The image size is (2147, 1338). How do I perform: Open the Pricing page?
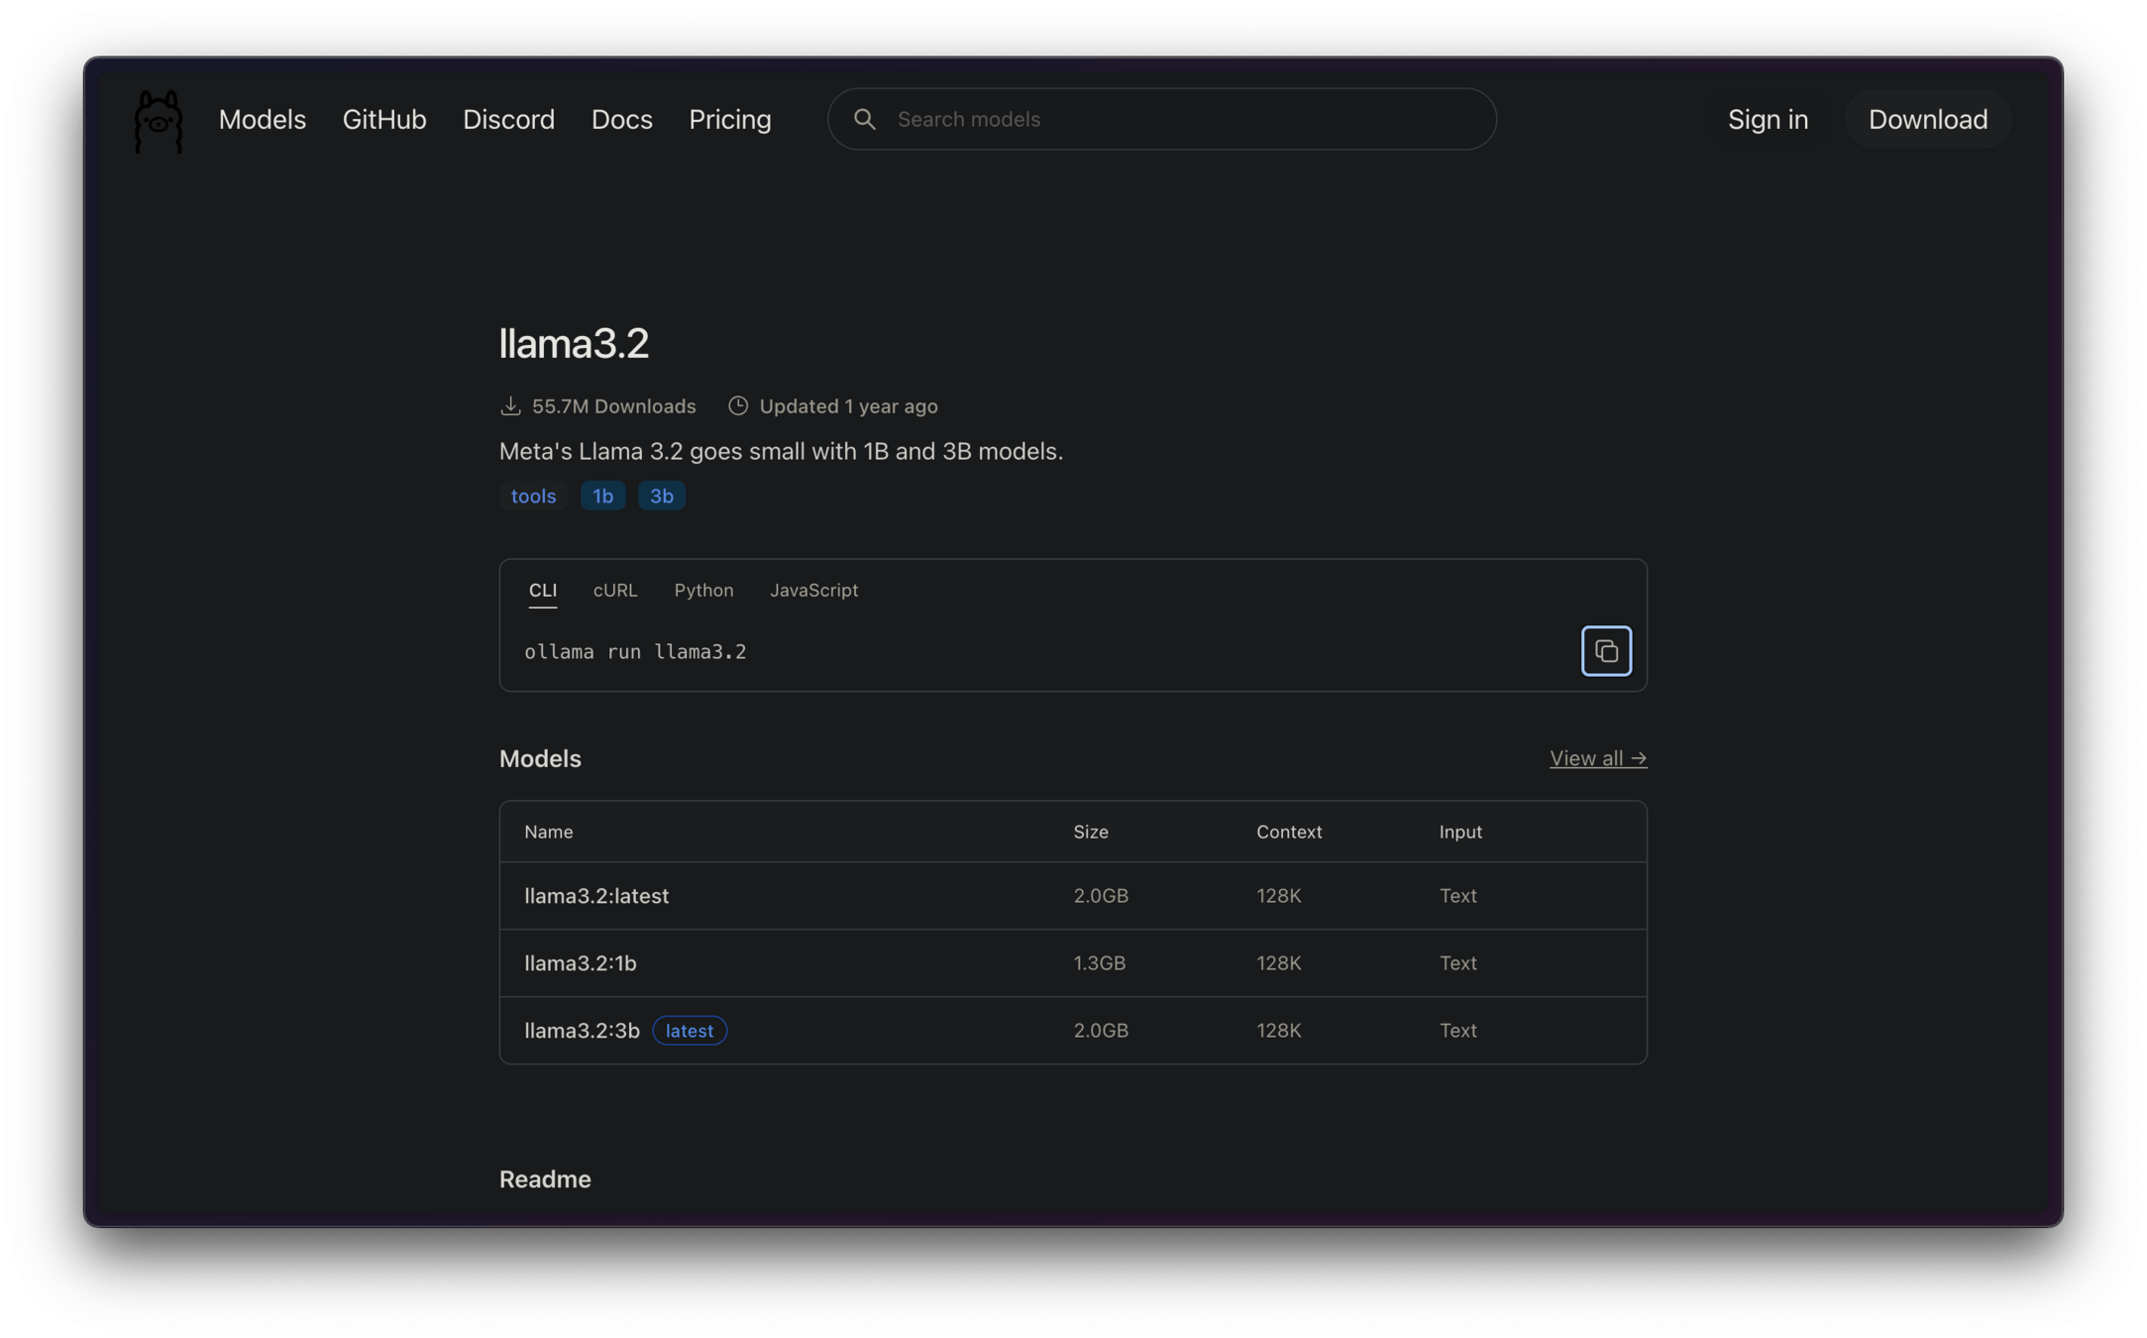tap(729, 119)
